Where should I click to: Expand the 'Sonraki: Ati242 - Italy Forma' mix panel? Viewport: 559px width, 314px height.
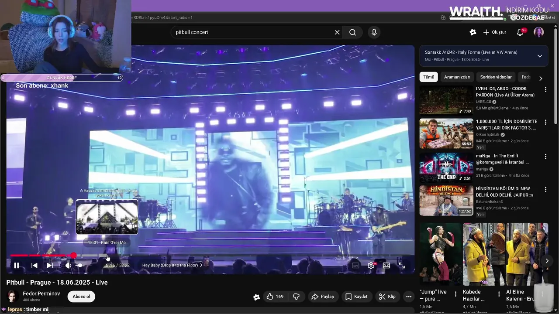click(x=540, y=56)
